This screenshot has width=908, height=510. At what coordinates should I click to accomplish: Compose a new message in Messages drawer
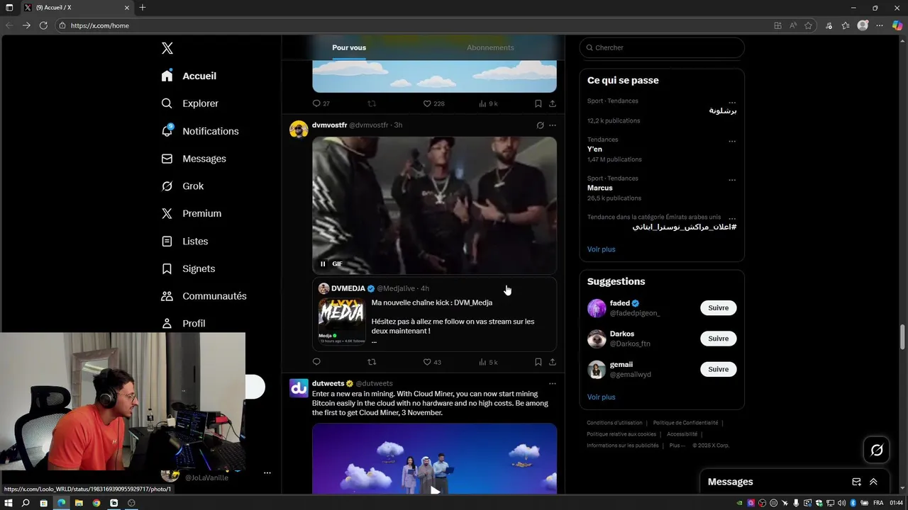point(856,482)
